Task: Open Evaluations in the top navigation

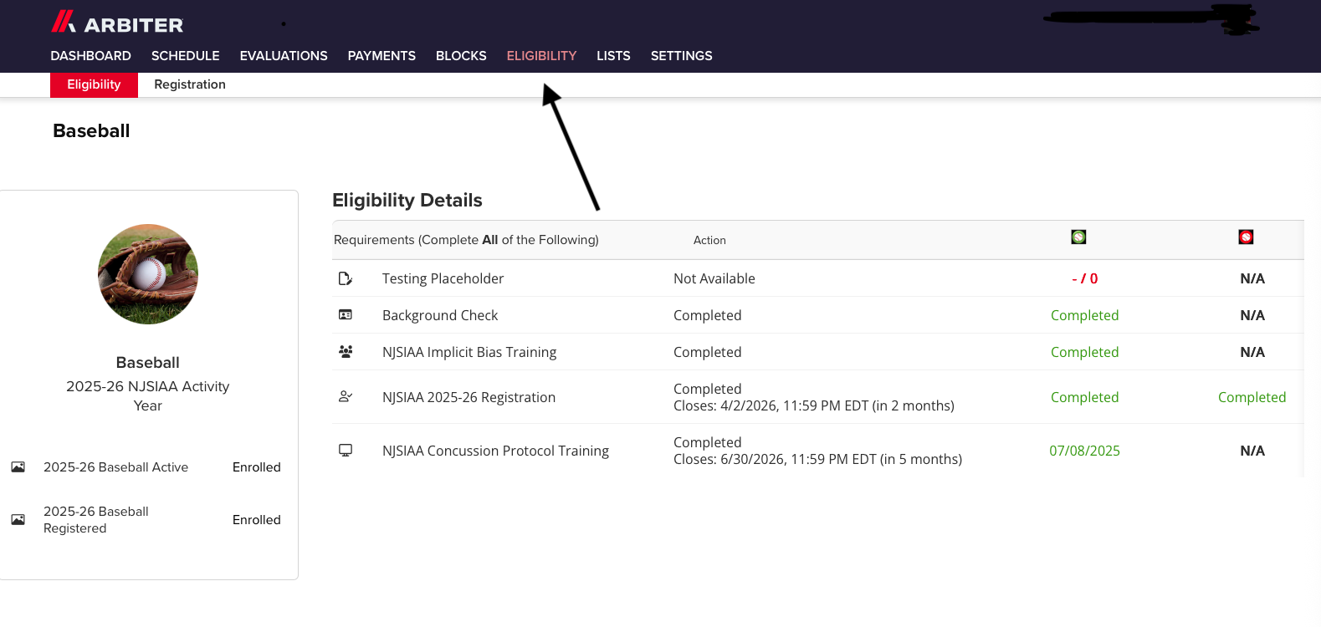Action: pos(284,56)
